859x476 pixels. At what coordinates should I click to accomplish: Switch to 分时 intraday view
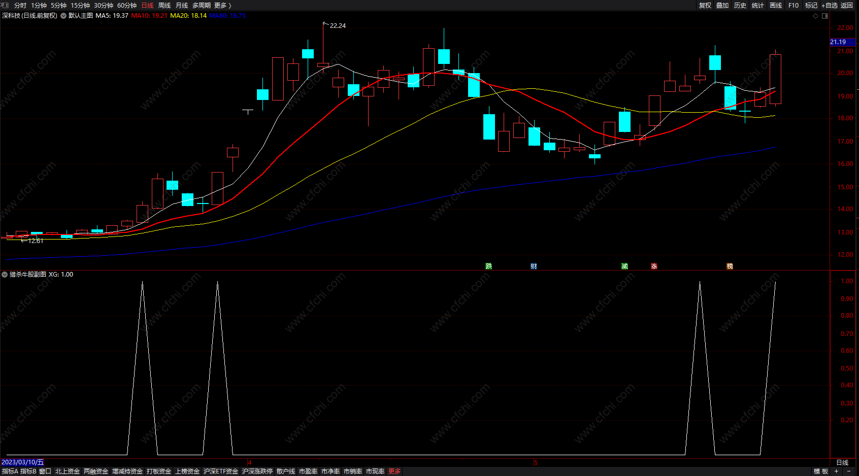click(x=20, y=6)
